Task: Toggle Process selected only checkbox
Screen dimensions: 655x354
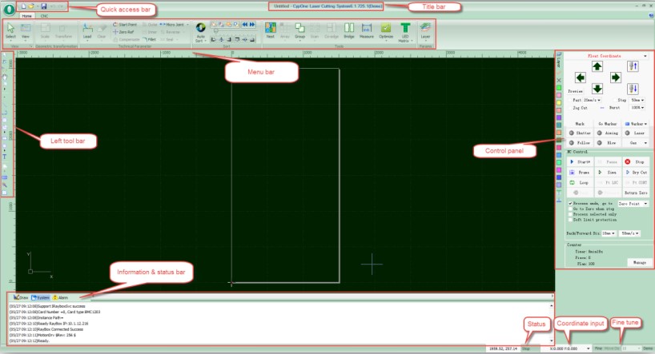Action: (x=569, y=214)
